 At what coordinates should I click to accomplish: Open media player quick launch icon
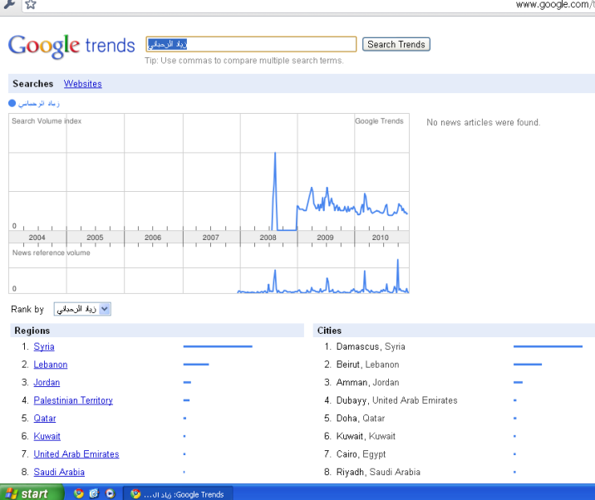point(110,493)
